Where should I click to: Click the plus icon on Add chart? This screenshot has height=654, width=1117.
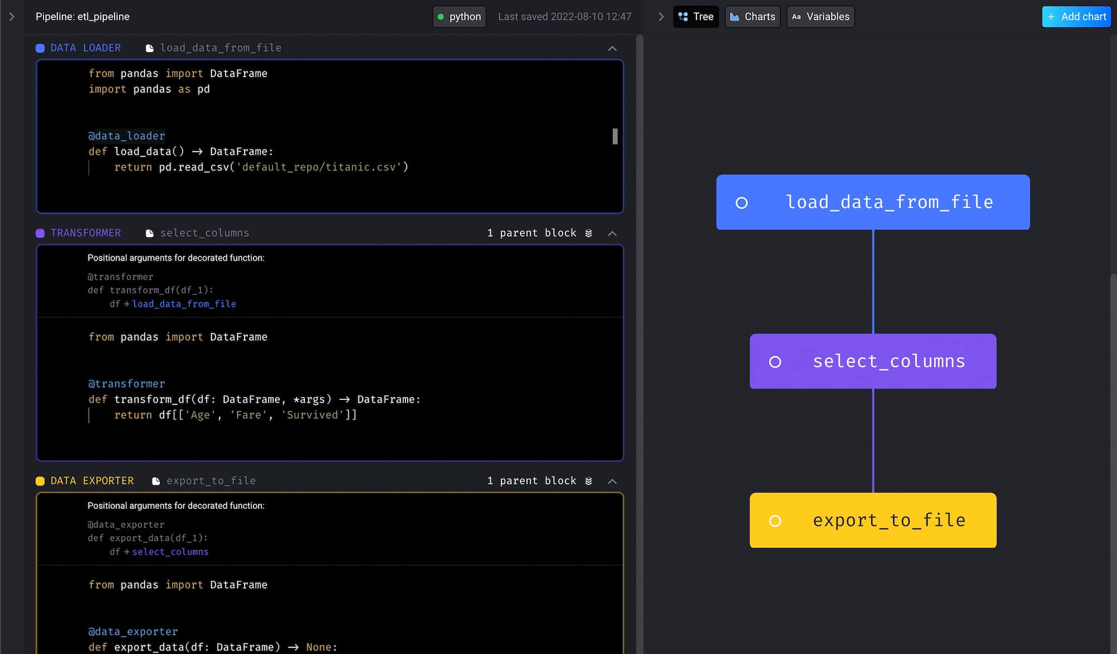click(1051, 17)
